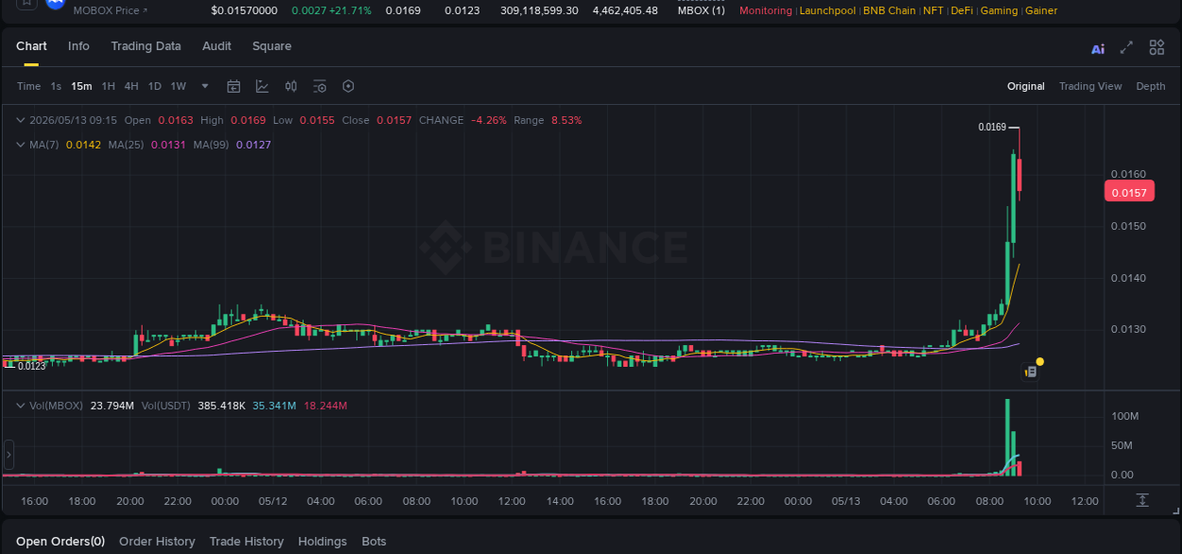Click the Vol(USDT) value 385.418K
The width and height of the screenshot is (1182, 554).
pos(221,406)
